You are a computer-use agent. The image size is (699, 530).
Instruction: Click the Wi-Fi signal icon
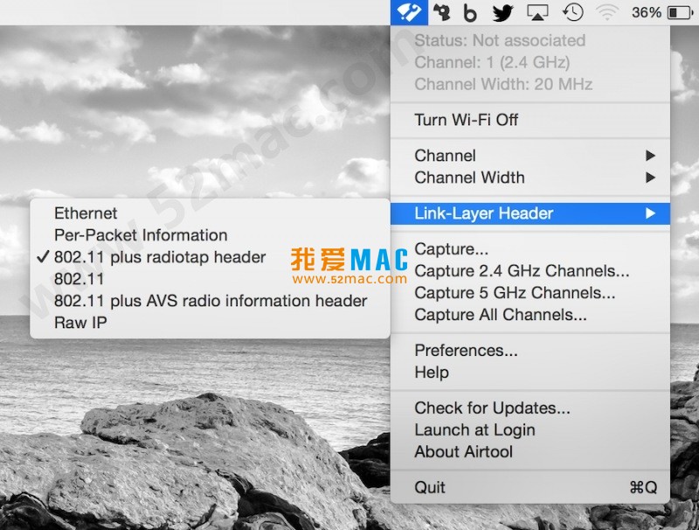(606, 12)
